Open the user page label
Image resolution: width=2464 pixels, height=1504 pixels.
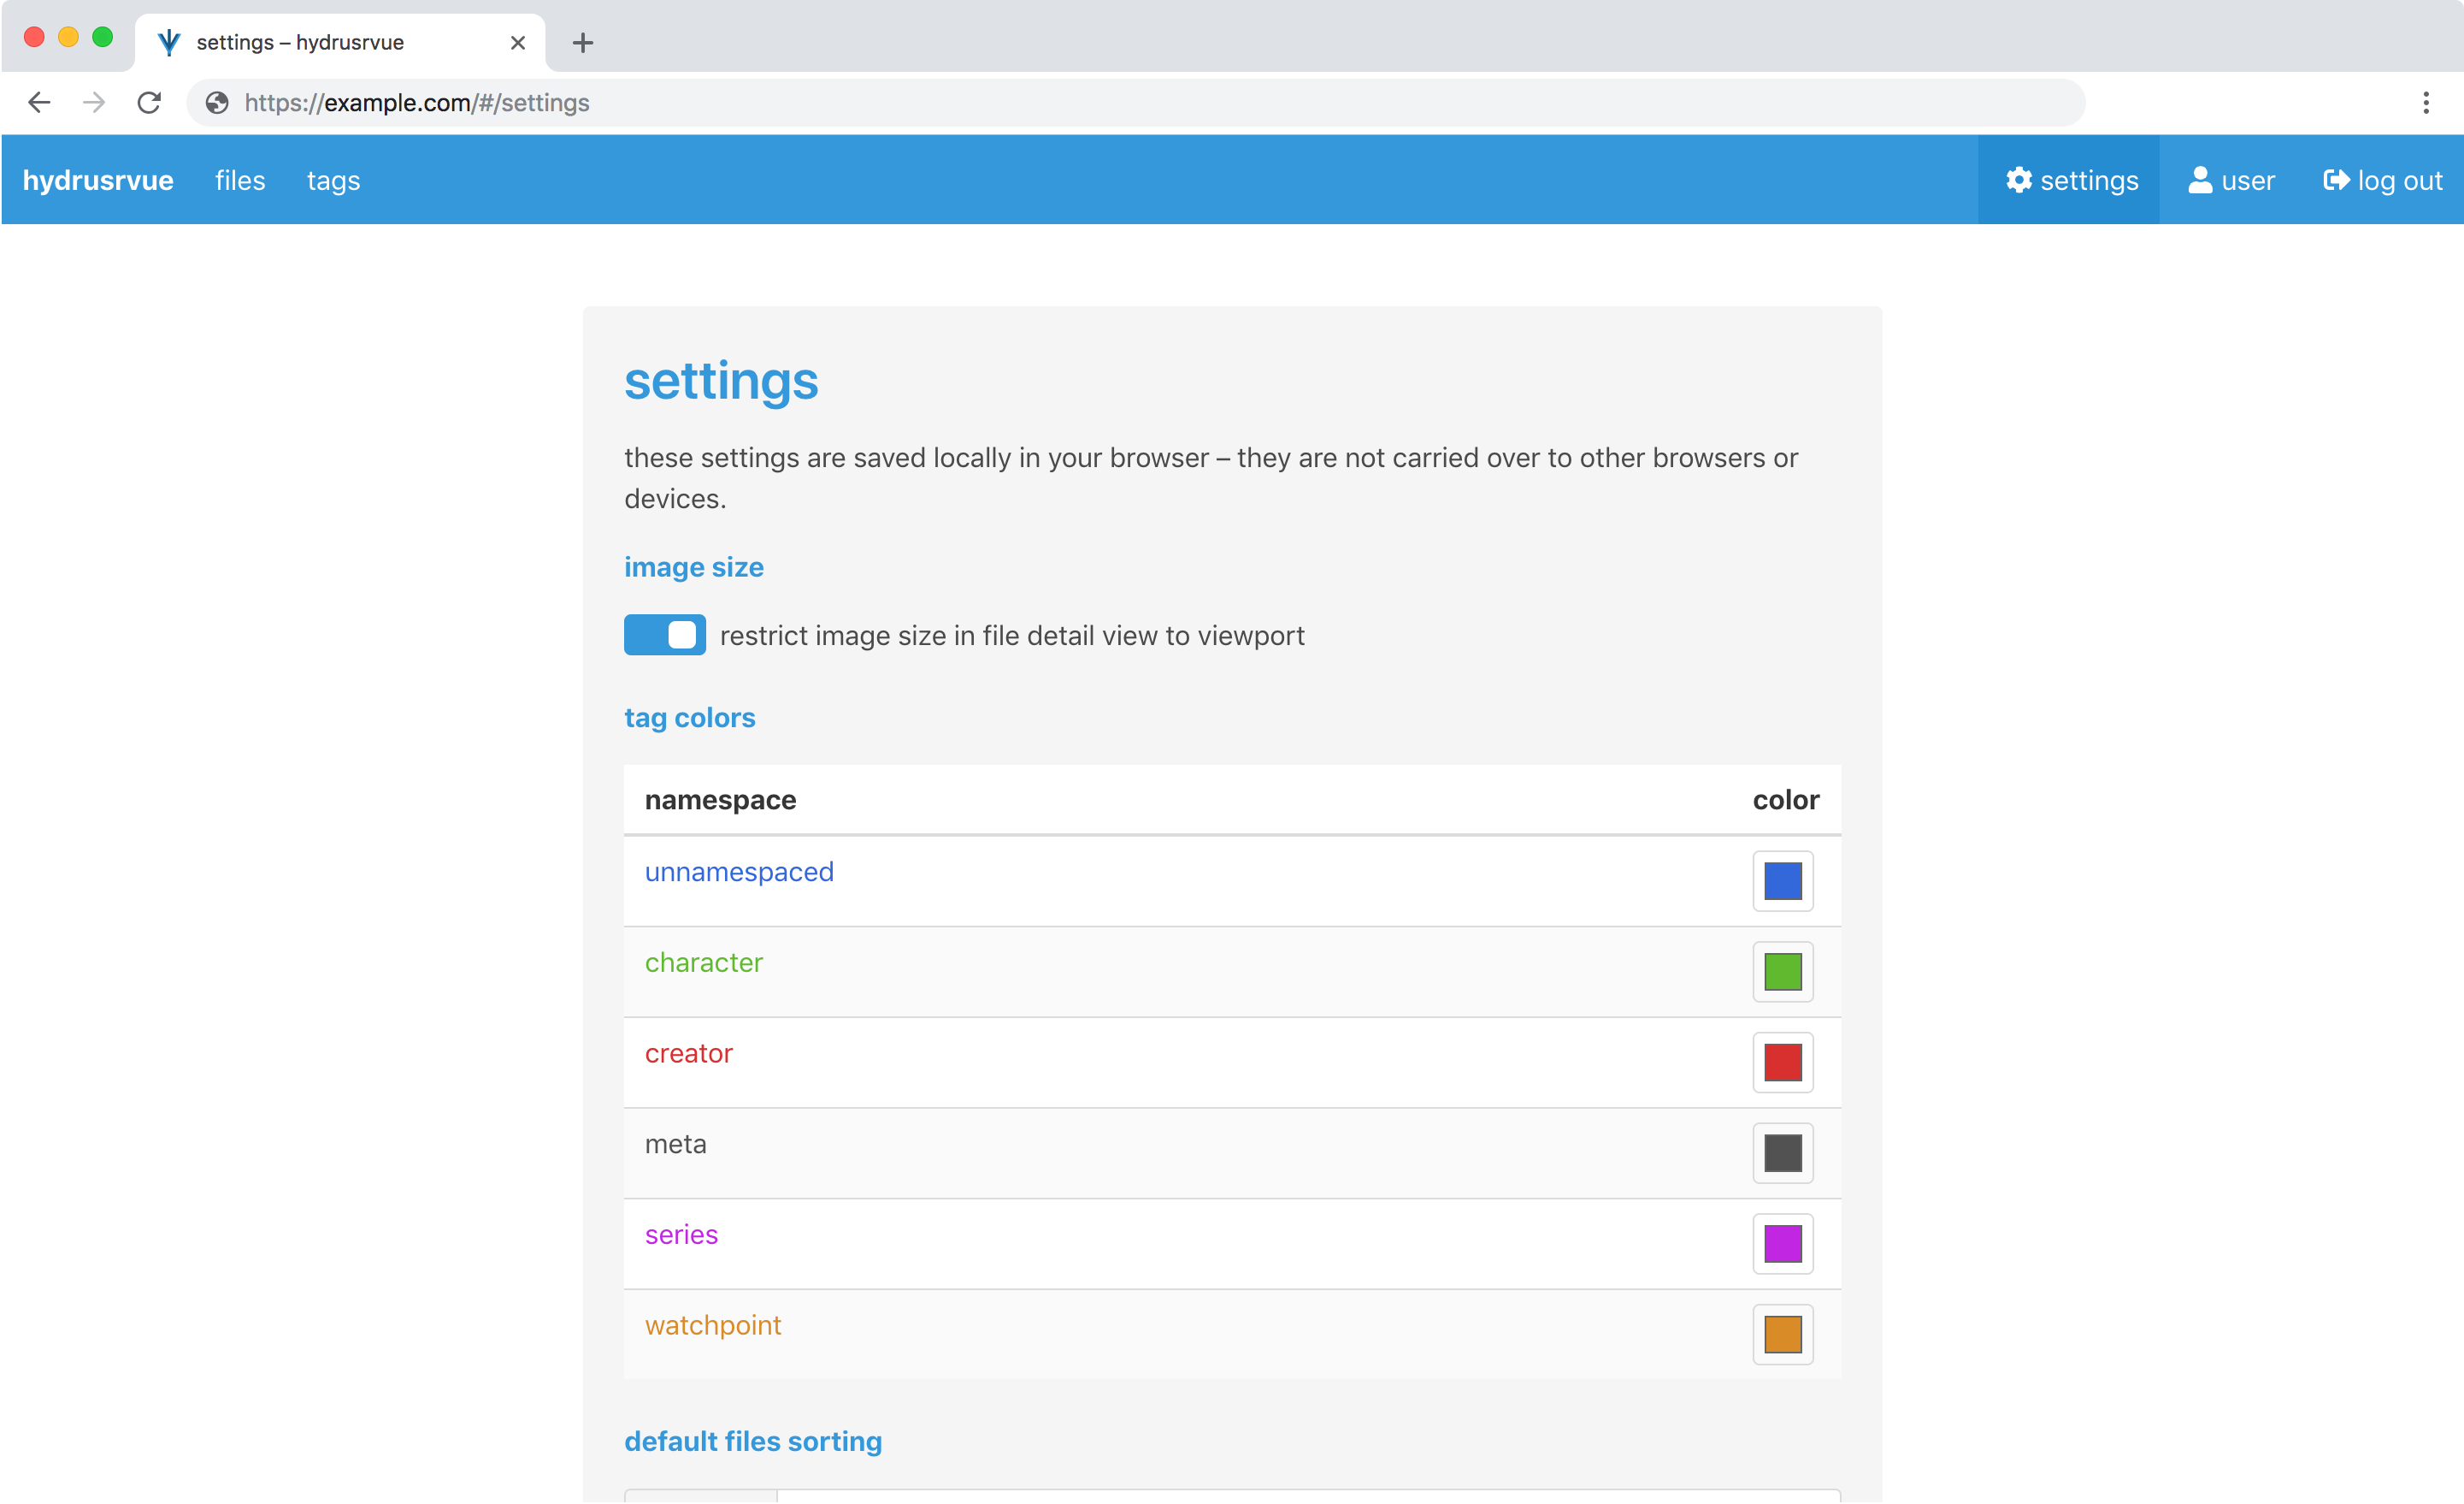pyautogui.click(x=2247, y=181)
